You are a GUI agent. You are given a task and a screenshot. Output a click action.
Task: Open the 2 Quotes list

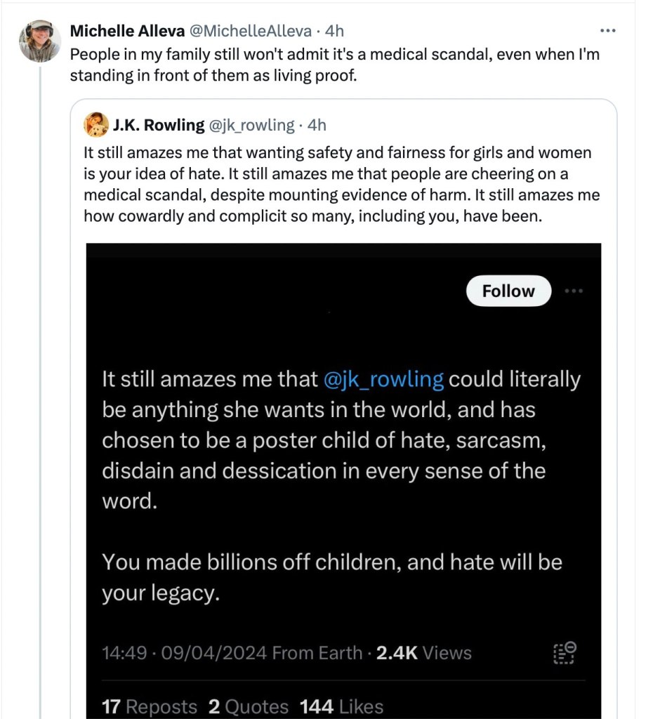click(x=249, y=706)
